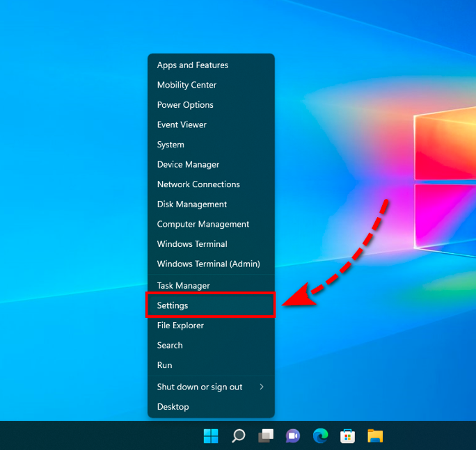Open Settings from the menu

pos(211,305)
